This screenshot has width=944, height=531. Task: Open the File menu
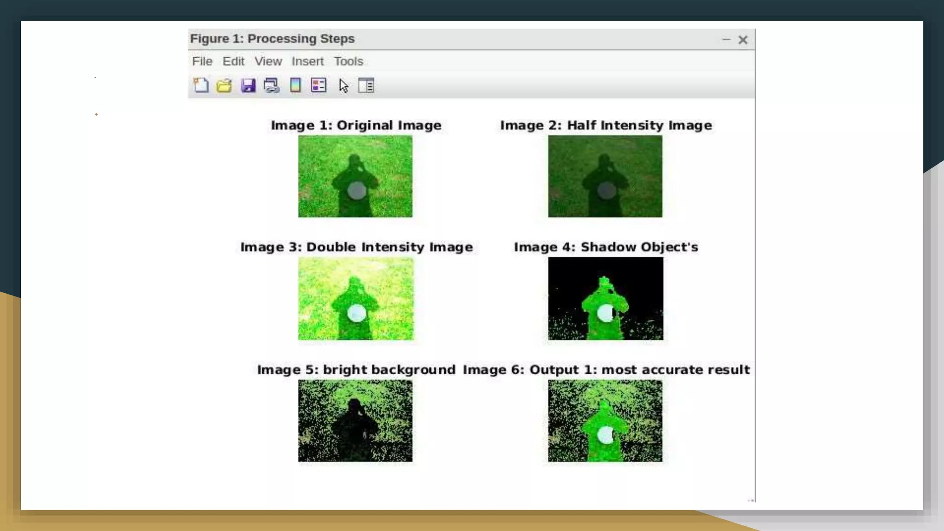202,61
